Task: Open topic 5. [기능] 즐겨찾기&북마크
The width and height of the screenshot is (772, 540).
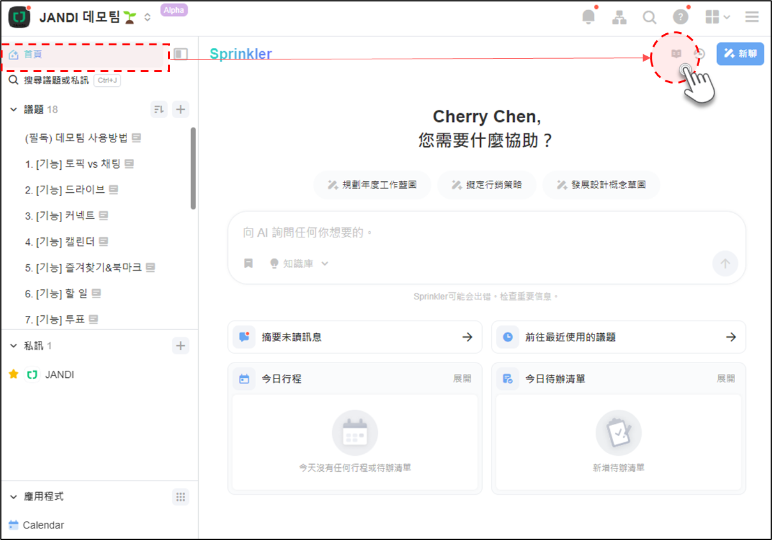Action: click(x=90, y=267)
